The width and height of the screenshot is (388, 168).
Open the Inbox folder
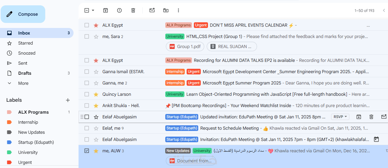pos(37,33)
